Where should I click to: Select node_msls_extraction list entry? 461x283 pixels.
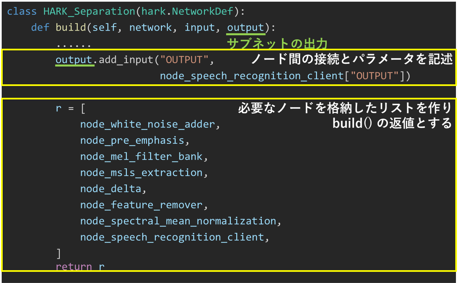(141, 173)
